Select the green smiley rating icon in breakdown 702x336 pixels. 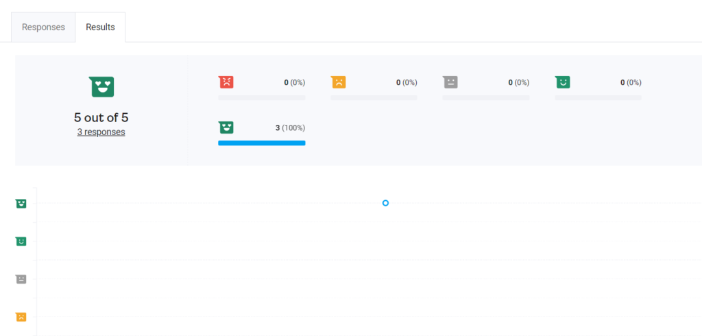point(562,82)
